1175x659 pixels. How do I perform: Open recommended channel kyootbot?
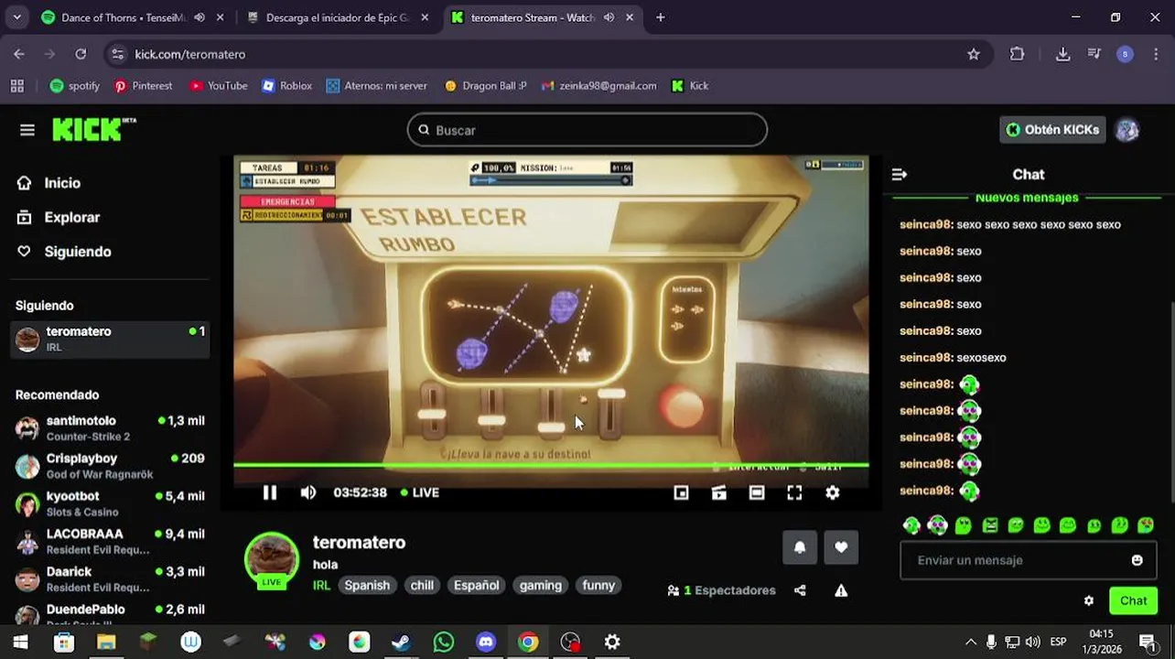110,503
